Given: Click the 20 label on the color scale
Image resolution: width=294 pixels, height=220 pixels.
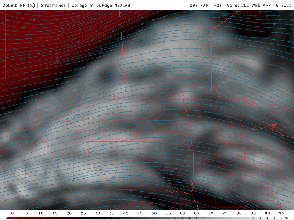Looking at the screenshot, I should coord(69,213).
